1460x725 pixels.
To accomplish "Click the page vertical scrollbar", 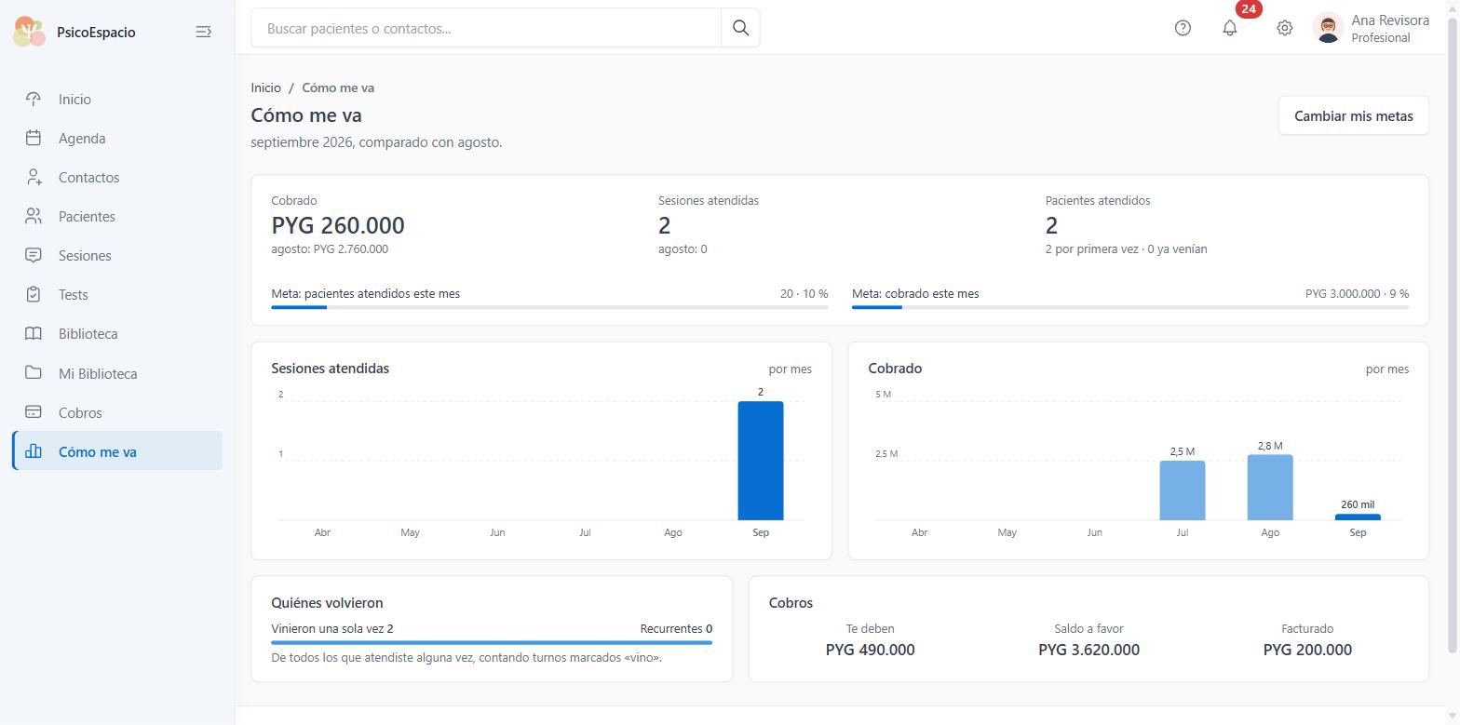I will (x=1452, y=335).
